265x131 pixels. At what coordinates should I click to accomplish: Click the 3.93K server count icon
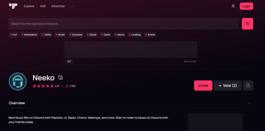(67, 86)
